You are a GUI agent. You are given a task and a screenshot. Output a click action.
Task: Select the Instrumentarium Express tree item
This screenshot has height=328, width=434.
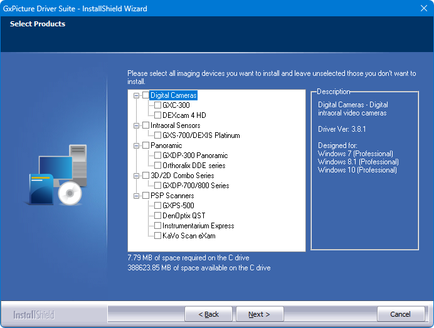coord(198,226)
